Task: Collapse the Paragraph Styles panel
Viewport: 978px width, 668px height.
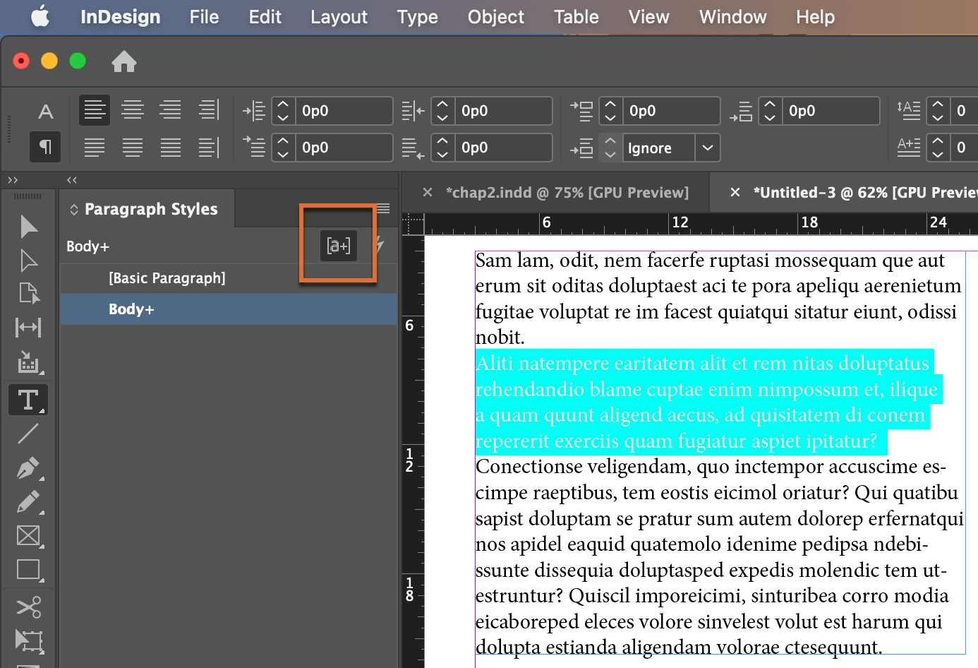Action: [71, 179]
